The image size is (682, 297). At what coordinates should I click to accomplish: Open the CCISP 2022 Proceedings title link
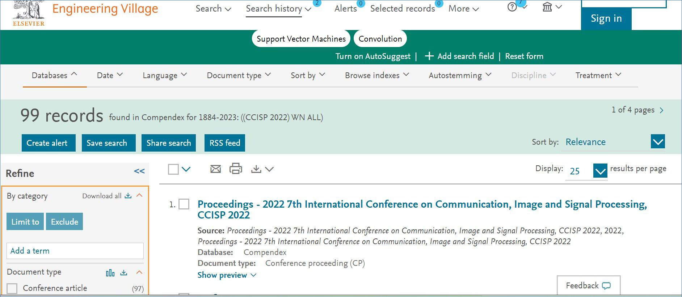click(422, 209)
